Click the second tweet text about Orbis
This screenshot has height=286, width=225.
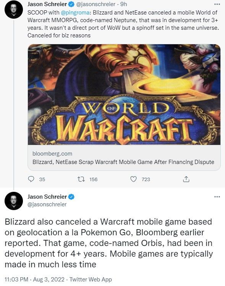click(109, 243)
